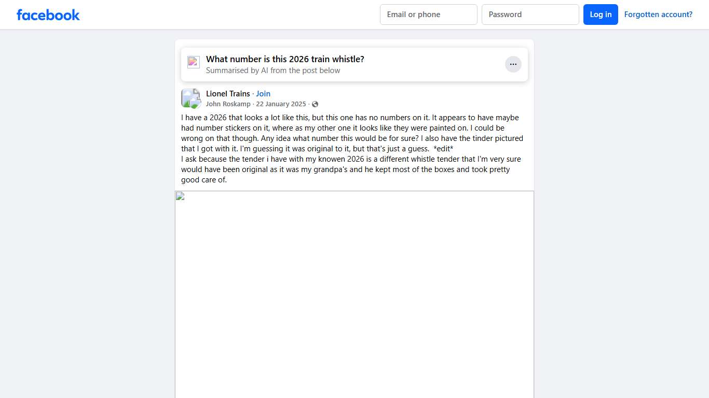Click the paragraph about grandpa's tender
This screenshot has width=709, height=398.
351,169
